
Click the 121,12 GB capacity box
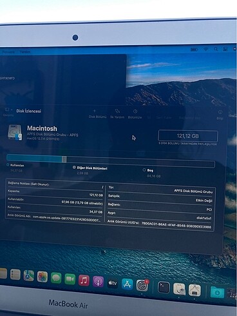[188, 136]
